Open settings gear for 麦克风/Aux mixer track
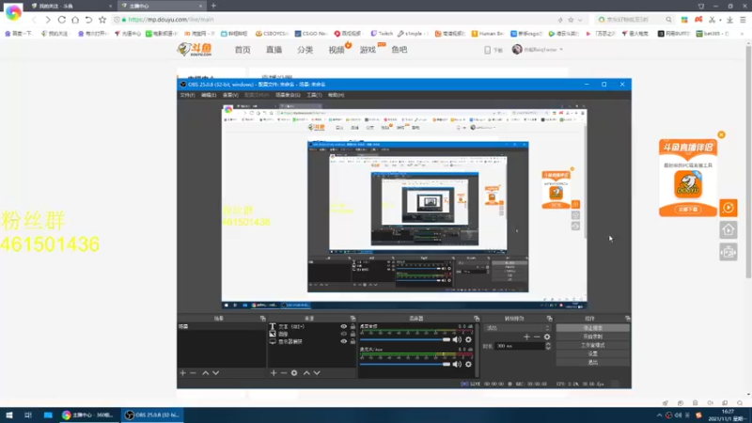 coord(468,364)
